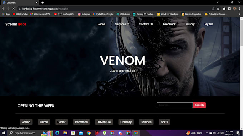This screenshot has height=136, width=243.
Task: Filter by Romance genre
Action: (x=81, y=122)
